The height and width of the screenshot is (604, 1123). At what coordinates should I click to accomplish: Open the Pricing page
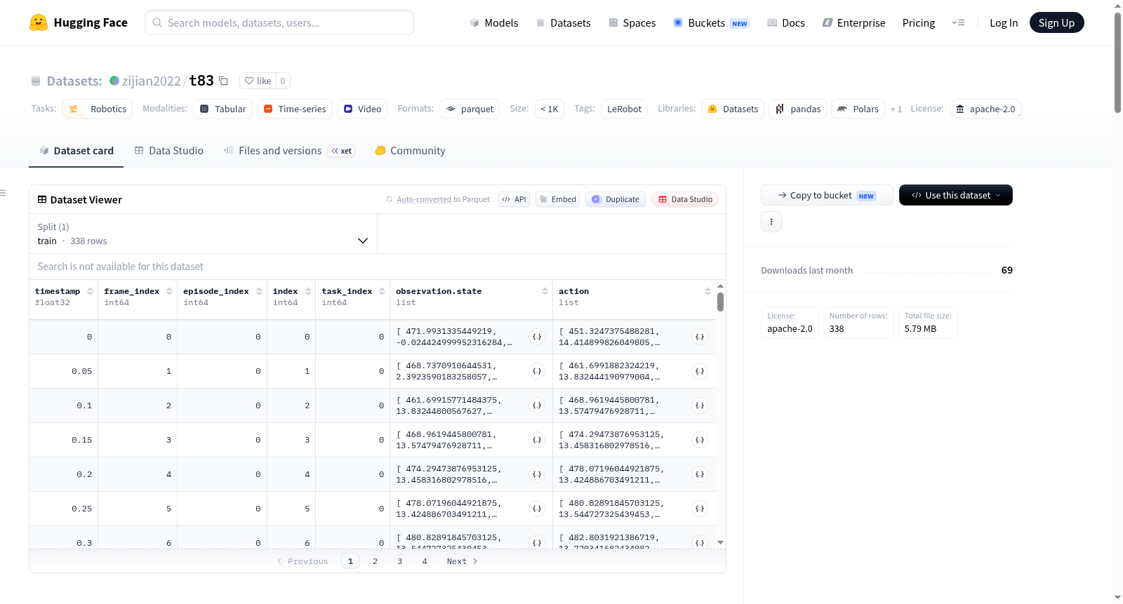pyautogui.click(x=919, y=22)
